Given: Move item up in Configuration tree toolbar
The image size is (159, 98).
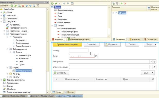Looking at the screenshot, I should 27,6.
